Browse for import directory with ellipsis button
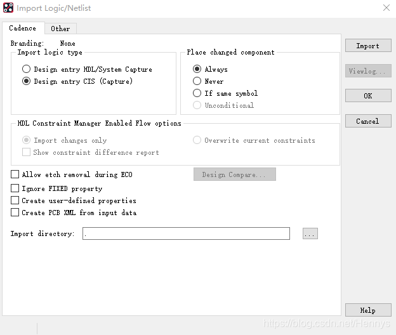This screenshot has height=335, width=396. click(310, 233)
